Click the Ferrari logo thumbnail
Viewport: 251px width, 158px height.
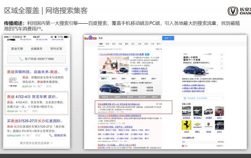point(187,125)
